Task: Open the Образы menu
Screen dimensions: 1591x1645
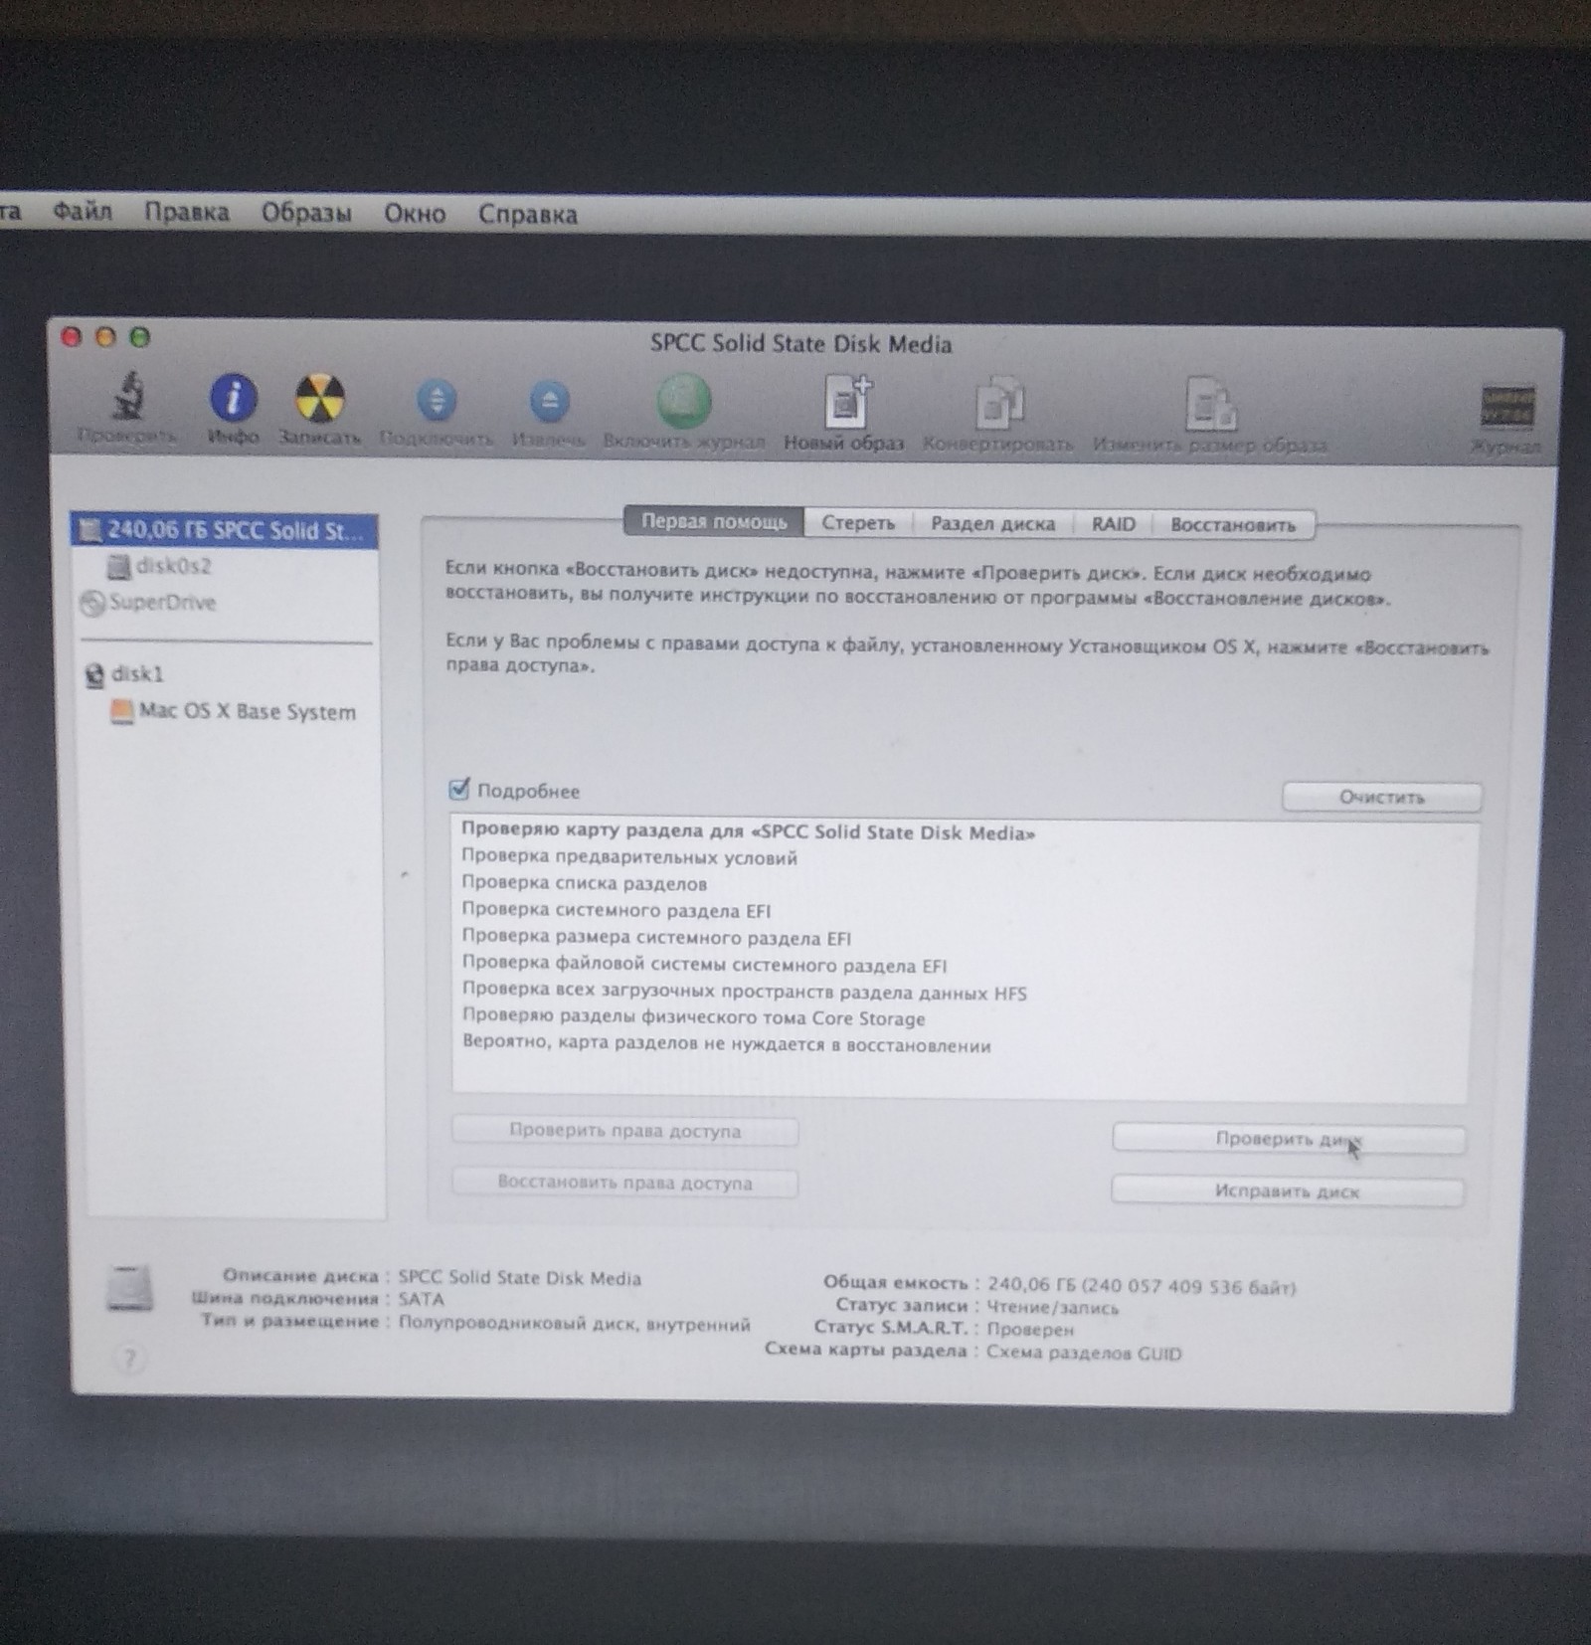Action: coord(306,213)
